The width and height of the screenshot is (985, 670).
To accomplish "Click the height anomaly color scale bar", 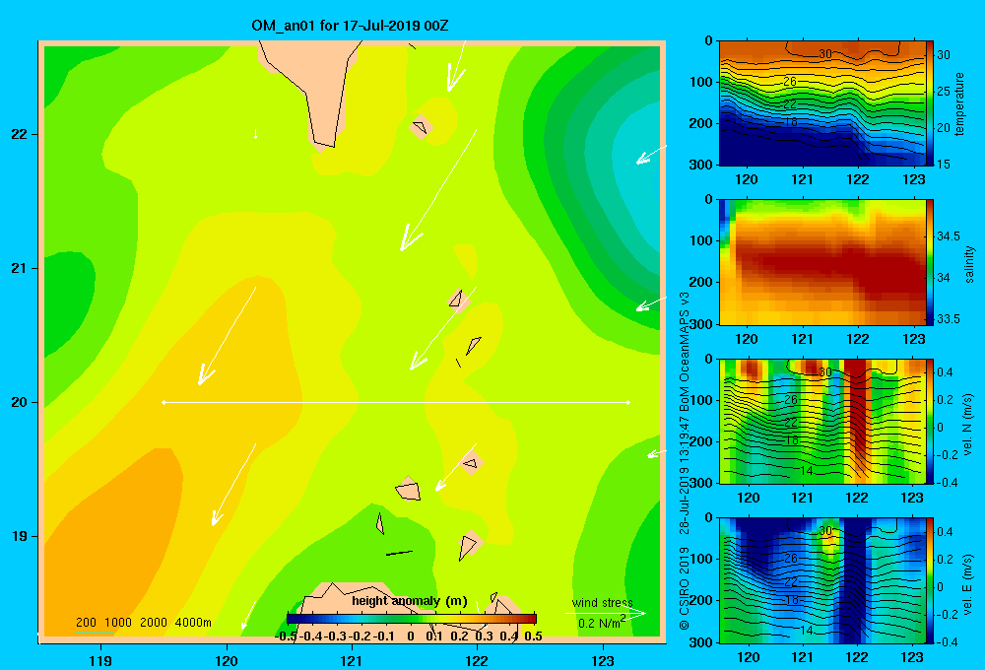I will (x=411, y=619).
